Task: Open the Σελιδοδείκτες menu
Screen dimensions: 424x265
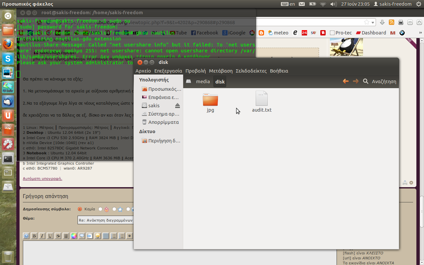Action: click(x=251, y=71)
